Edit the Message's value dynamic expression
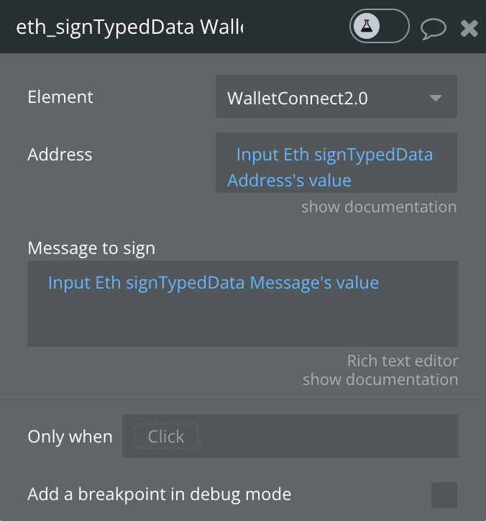 [x=214, y=283]
